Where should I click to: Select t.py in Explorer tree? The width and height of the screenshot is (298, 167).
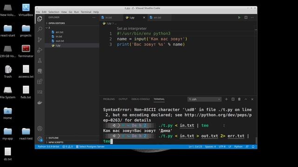(72, 45)
